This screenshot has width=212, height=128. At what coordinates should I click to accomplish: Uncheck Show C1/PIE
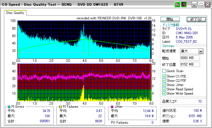coord(164,76)
